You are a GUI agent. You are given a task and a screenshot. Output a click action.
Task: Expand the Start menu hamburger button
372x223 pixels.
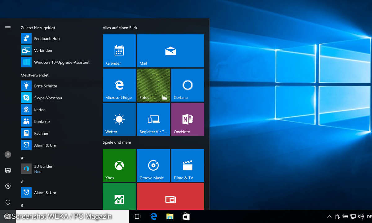pyautogui.click(x=8, y=28)
